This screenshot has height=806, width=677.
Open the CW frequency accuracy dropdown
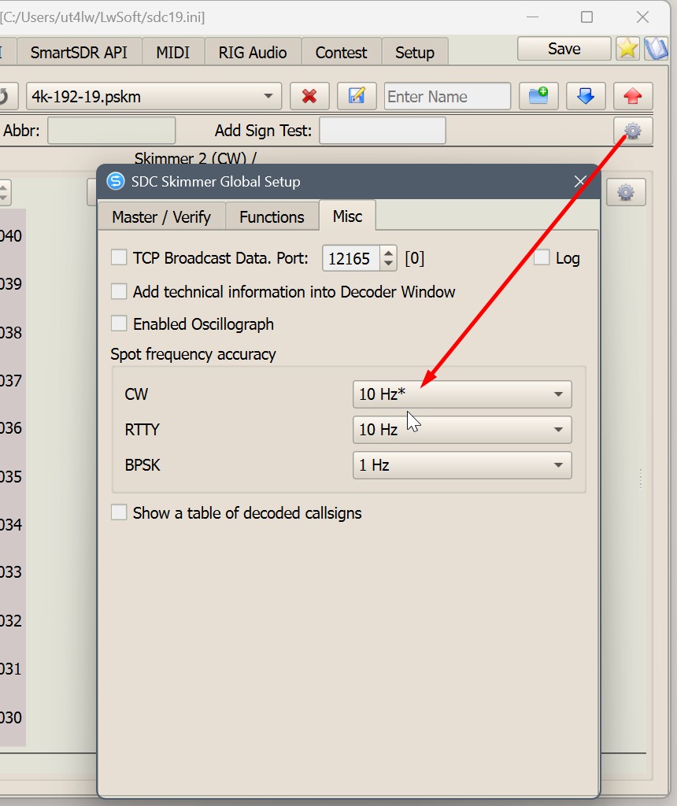(x=461, y=394)
